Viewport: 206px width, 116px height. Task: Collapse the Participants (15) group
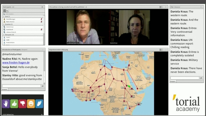click(x=4, y=35)
